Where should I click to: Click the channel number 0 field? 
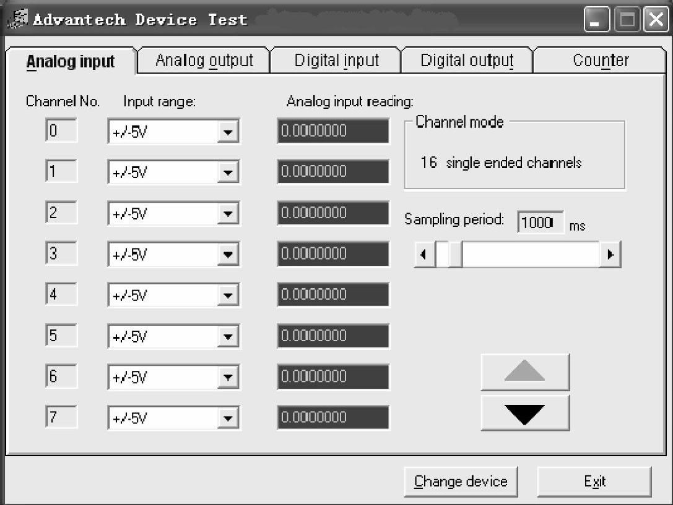point(61,130)
